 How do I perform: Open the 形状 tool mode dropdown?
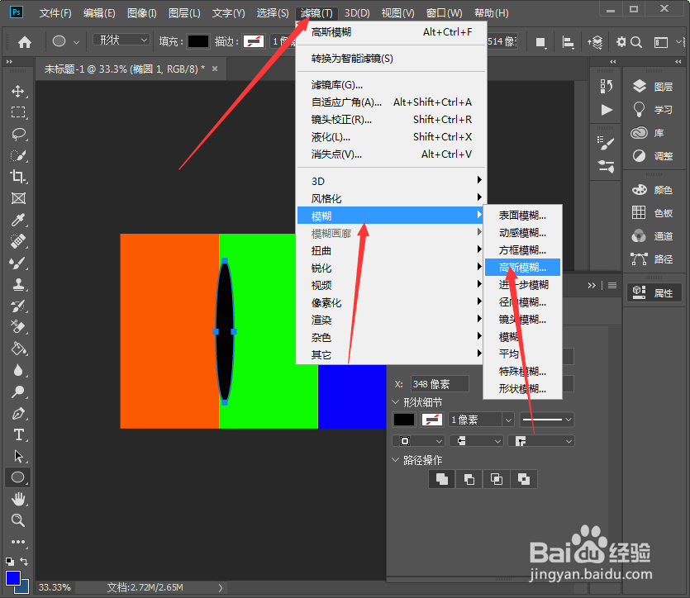coord(121,40)
